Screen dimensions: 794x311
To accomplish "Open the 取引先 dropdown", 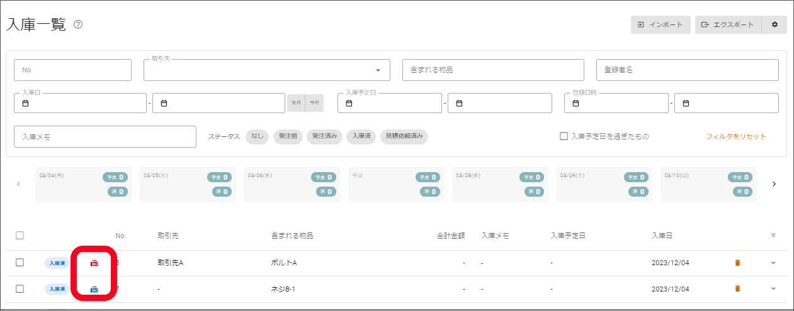I will point(267,70).
